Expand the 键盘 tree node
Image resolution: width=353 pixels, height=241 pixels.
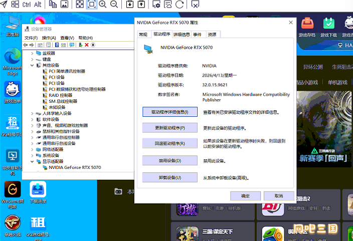(32, 60)
